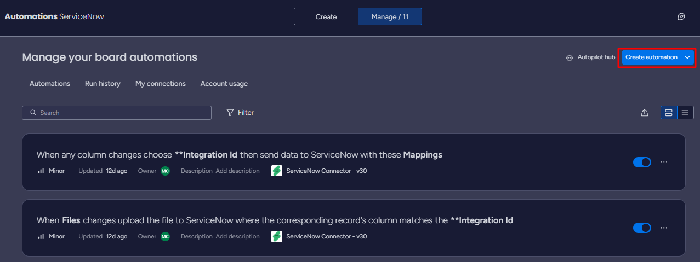Select the Manage / 11 tab
This screenshot has width=700, height=262.
click(x=390, y=16)
